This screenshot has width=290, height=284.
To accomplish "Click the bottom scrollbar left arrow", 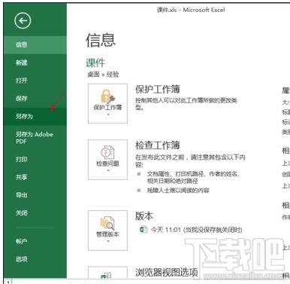I will [8, 282].
